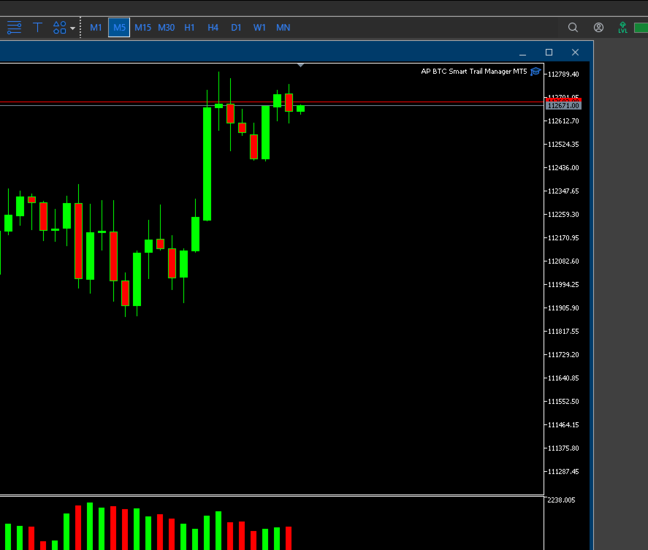
Task: Click the green LVL level icon
Action: point(622,28)
